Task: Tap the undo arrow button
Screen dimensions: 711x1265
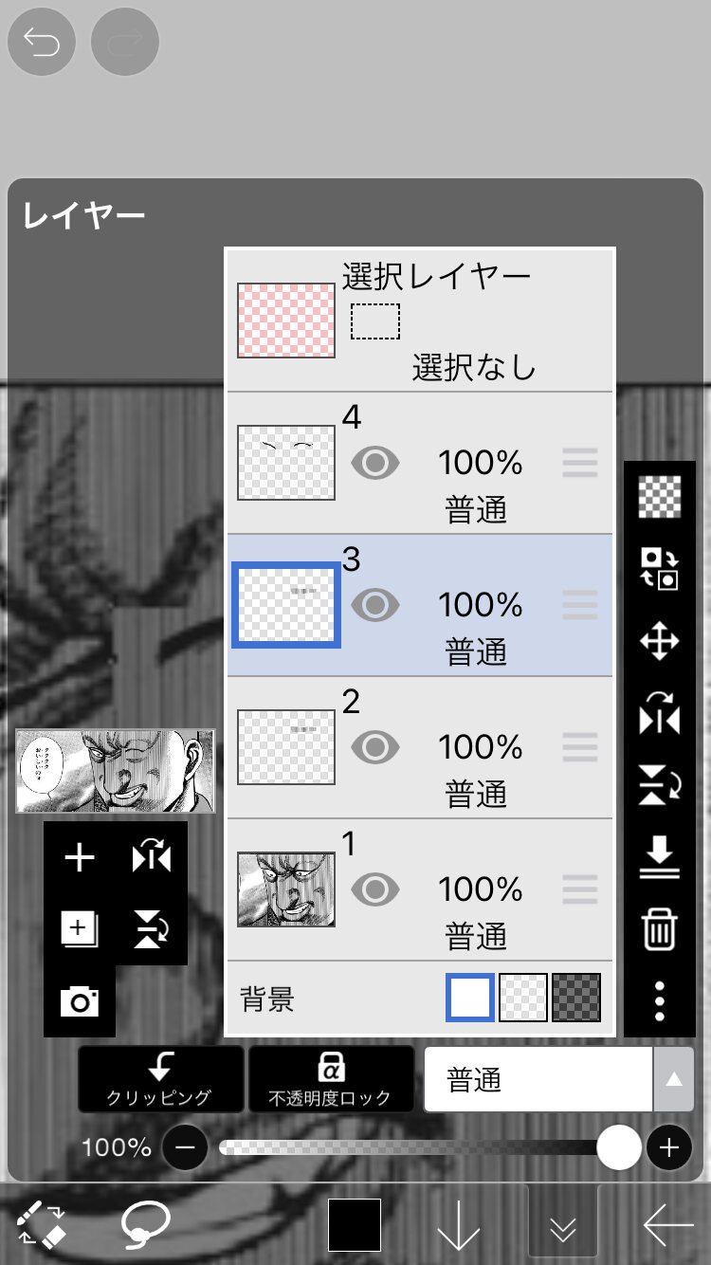Action: pyautogui.click(x=41, y=42)
